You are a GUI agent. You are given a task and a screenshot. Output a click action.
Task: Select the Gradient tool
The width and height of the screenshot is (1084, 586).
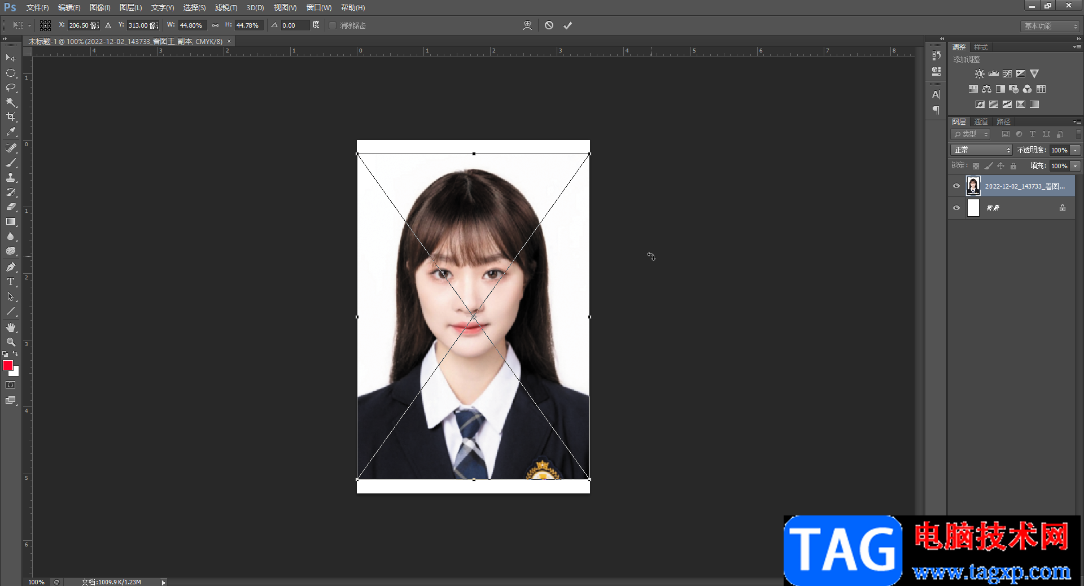(11, 222)
